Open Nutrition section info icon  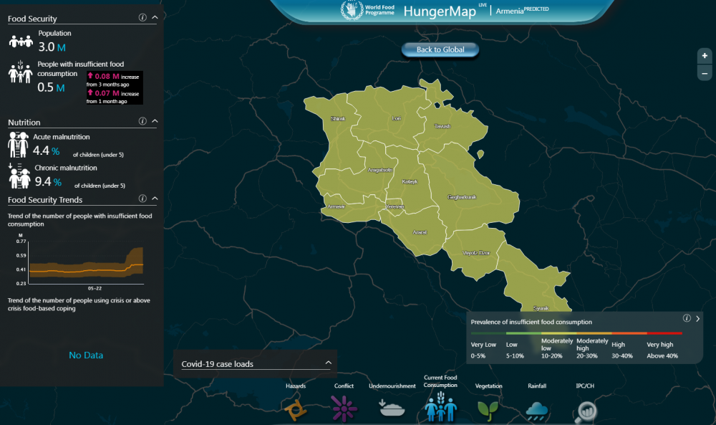click(x=142, y=122)
